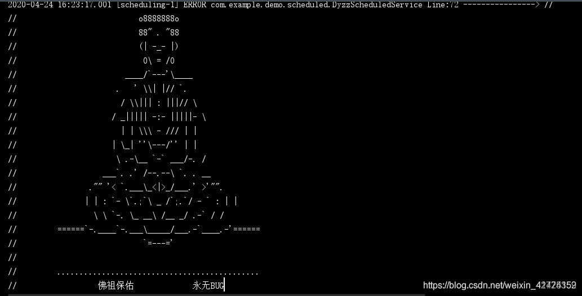This screenshot has width=582, height=296.
Task: Place the cursor at the text caret after BUG
Action: click(225, 285)
